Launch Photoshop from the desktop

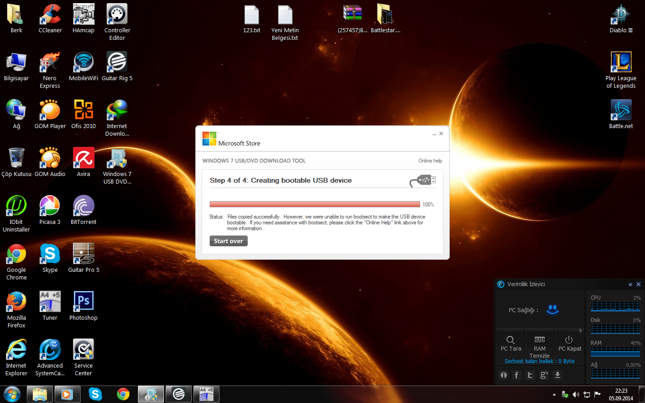coord(83,306)
